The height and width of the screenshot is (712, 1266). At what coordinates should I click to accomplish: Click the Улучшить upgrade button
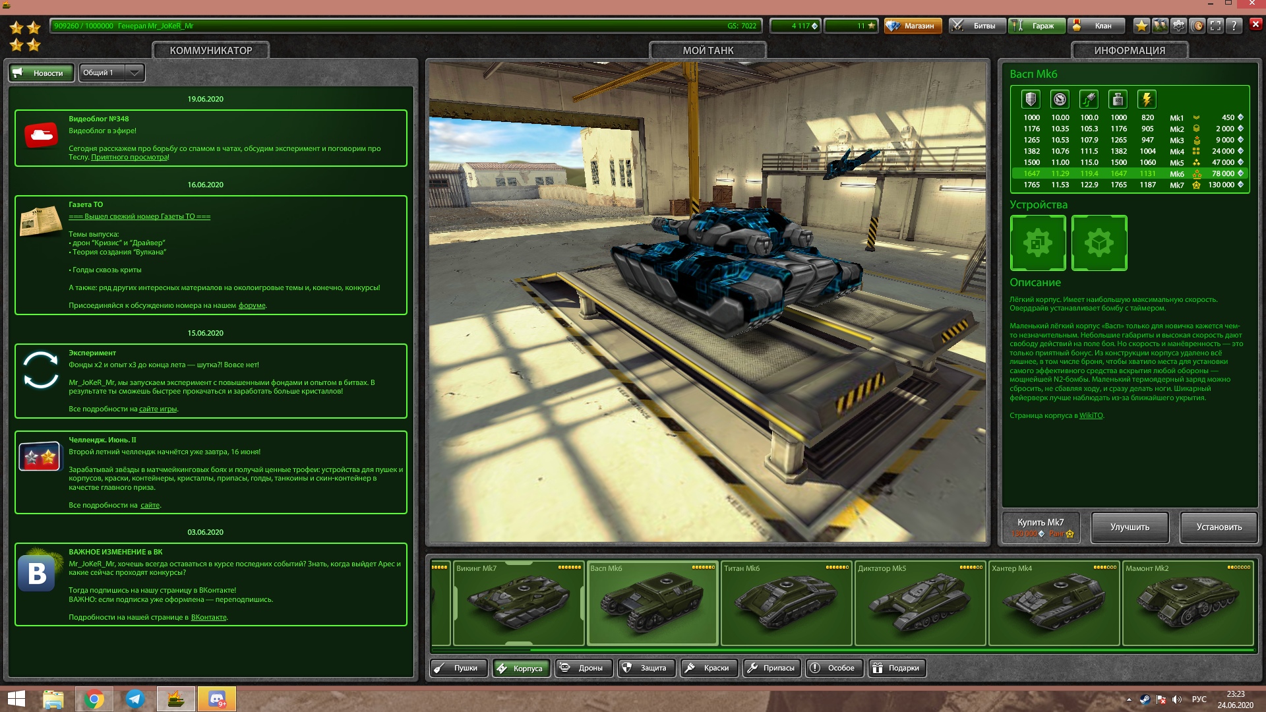1130,527
